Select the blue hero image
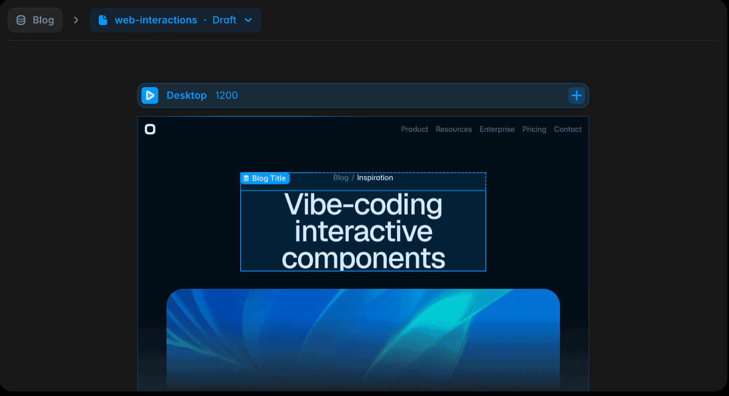729x396 pixels. point(363,340)
